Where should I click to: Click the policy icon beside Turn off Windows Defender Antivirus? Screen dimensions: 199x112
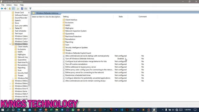click(64, 58)
